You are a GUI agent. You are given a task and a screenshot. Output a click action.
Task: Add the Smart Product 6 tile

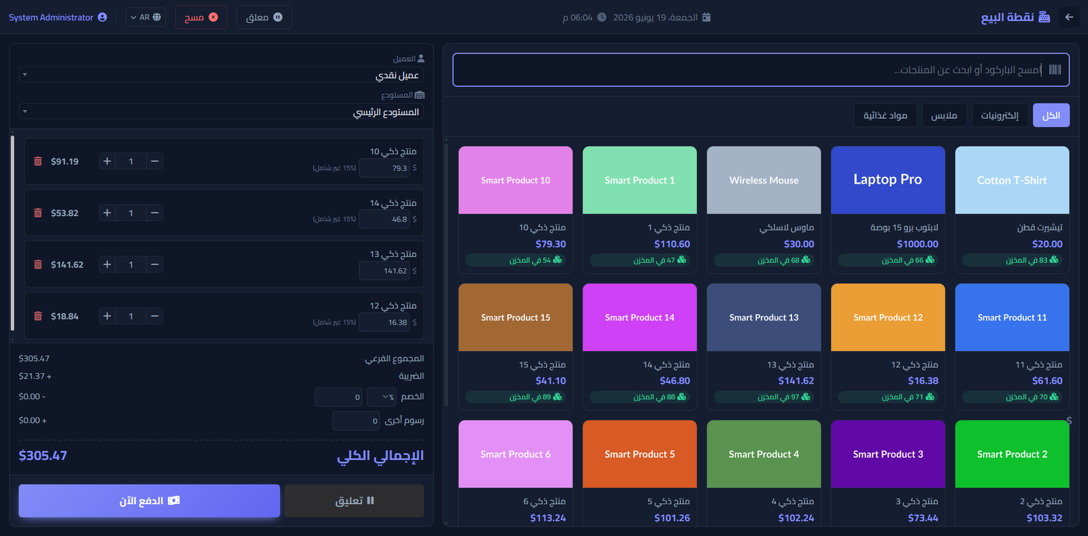(515, 473)
